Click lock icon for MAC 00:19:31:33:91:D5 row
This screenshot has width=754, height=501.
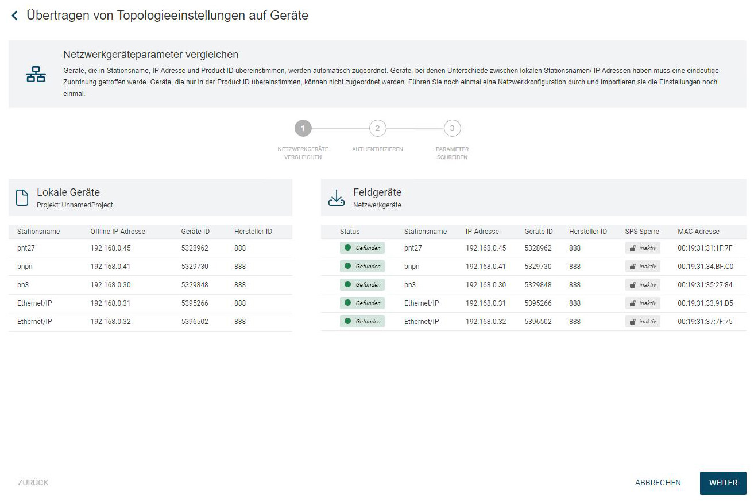633,303
